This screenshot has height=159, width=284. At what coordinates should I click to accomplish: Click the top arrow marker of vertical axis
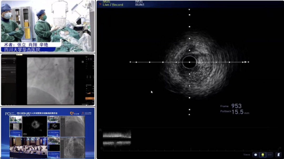point(189,10)
